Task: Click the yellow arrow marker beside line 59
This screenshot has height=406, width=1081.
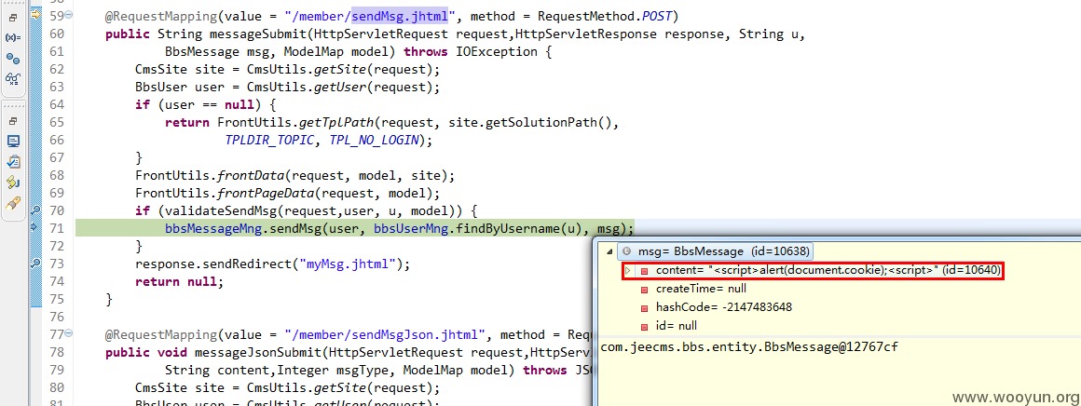Action: click(35, 13)
